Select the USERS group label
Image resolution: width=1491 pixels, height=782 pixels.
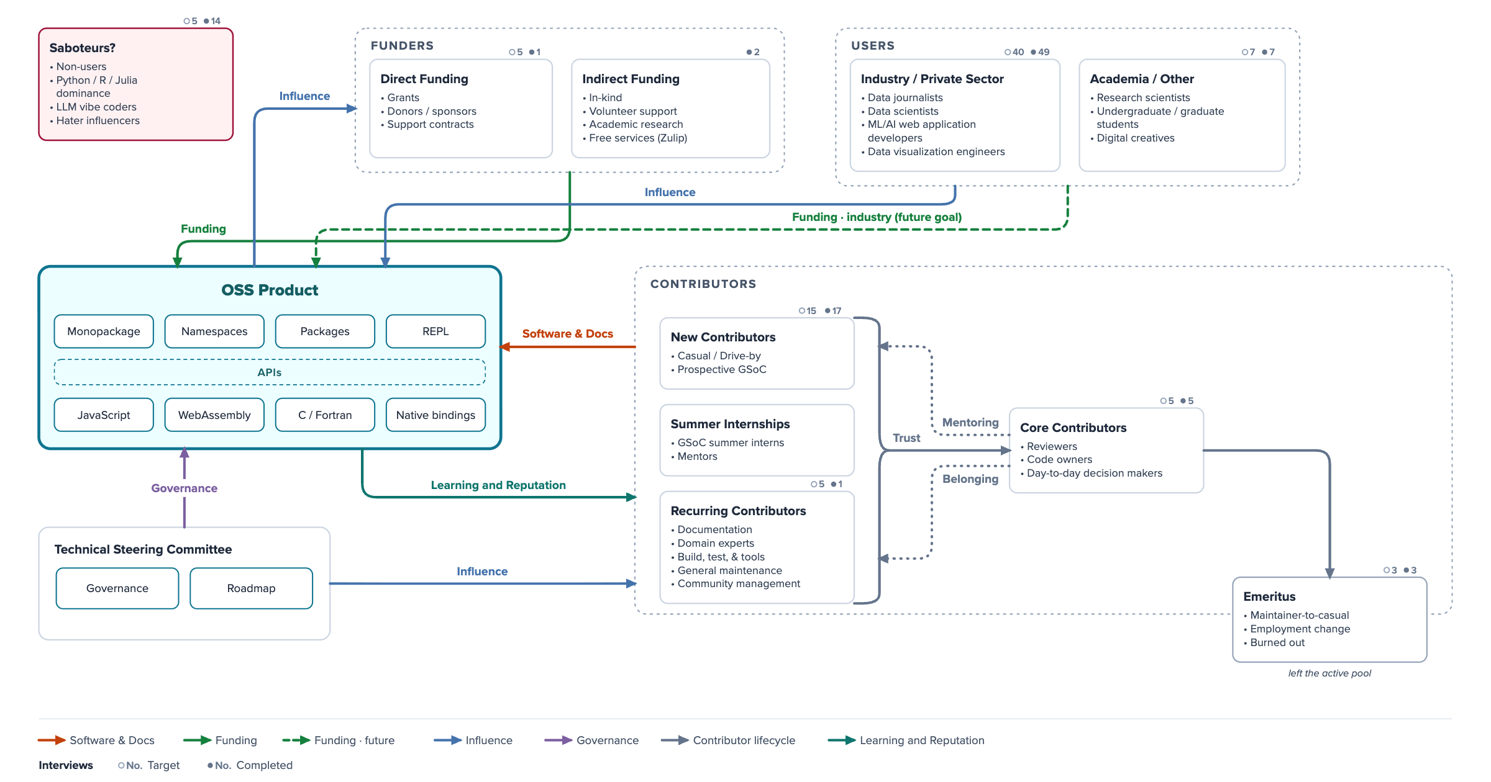pyautogui.click(x=873, y=46)
